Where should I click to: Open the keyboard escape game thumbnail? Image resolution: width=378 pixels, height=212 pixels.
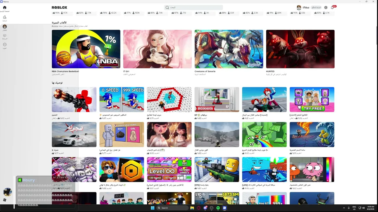[169, 100]
